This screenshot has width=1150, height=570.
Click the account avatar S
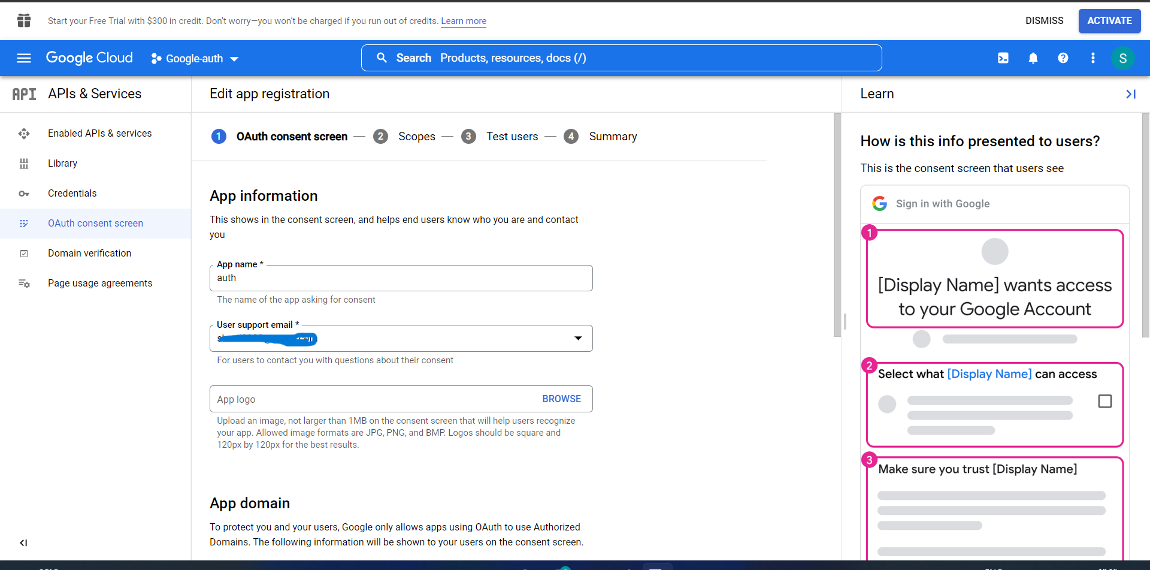(1123, 58)
